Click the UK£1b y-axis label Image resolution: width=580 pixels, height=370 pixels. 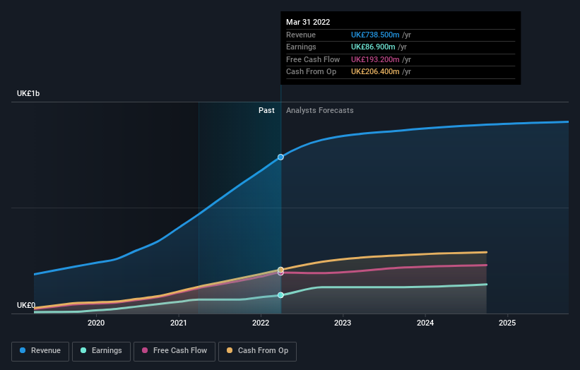pyautogui.click(x=28, y=93)
